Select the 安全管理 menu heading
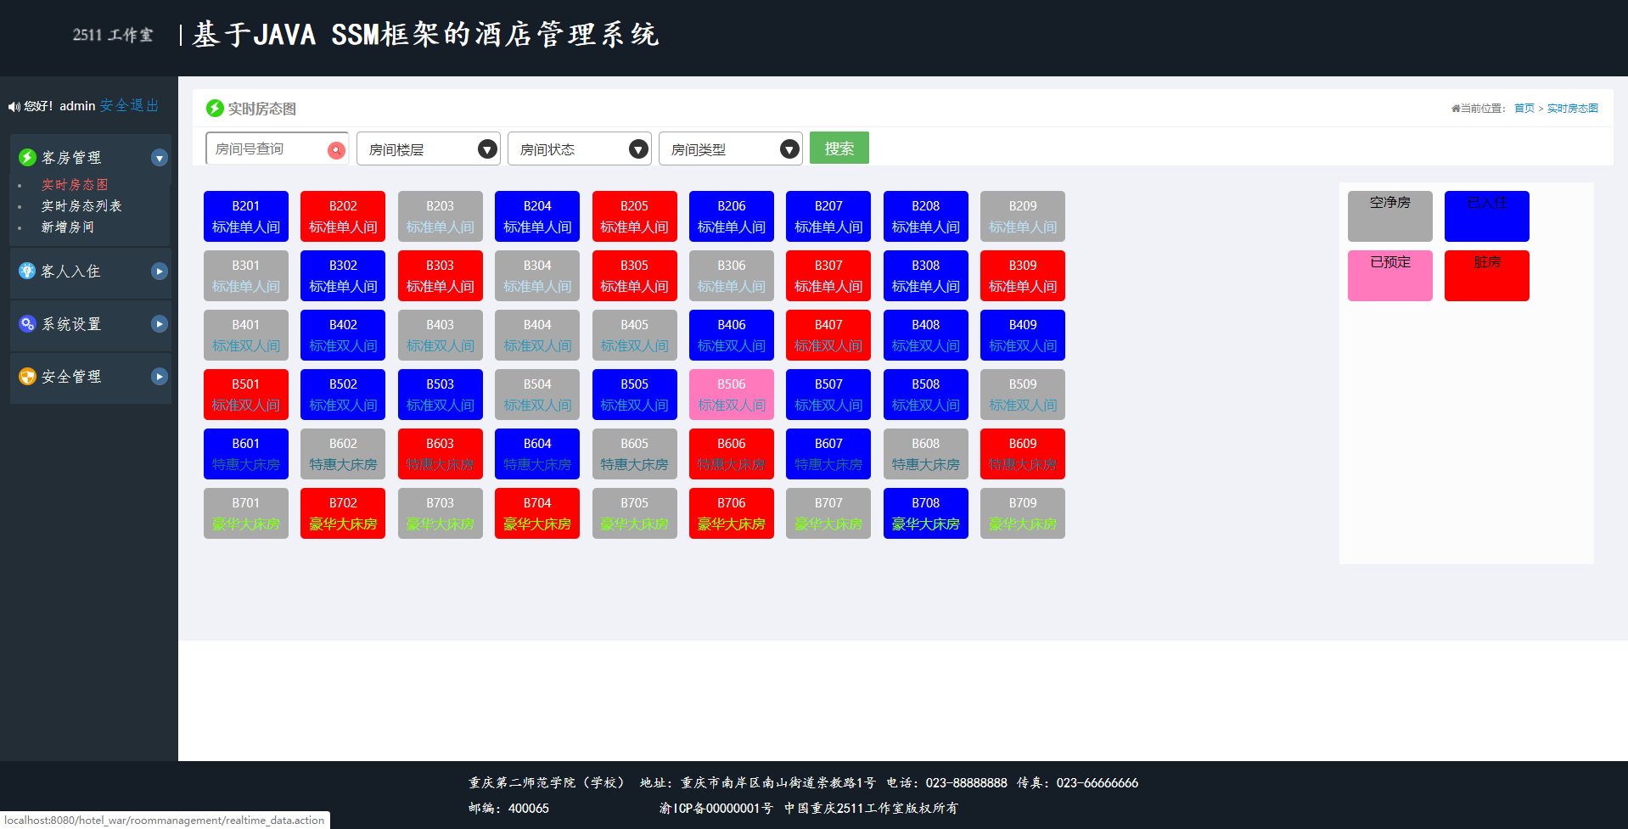The width and height of the screenshot is (1628, 829). click(x=71, y=377)
